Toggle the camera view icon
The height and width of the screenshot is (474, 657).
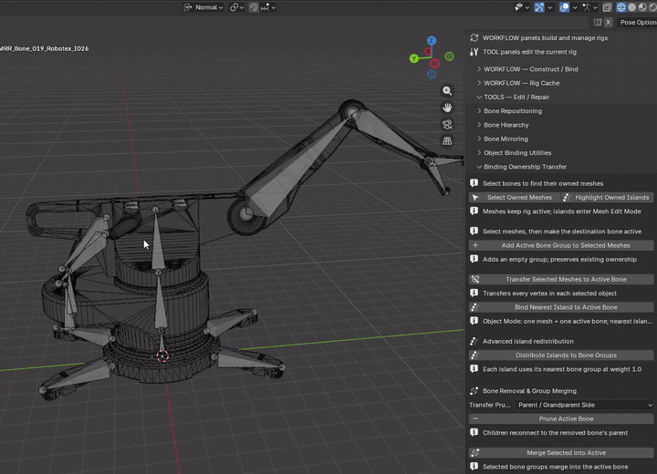[x=447, y=124]
